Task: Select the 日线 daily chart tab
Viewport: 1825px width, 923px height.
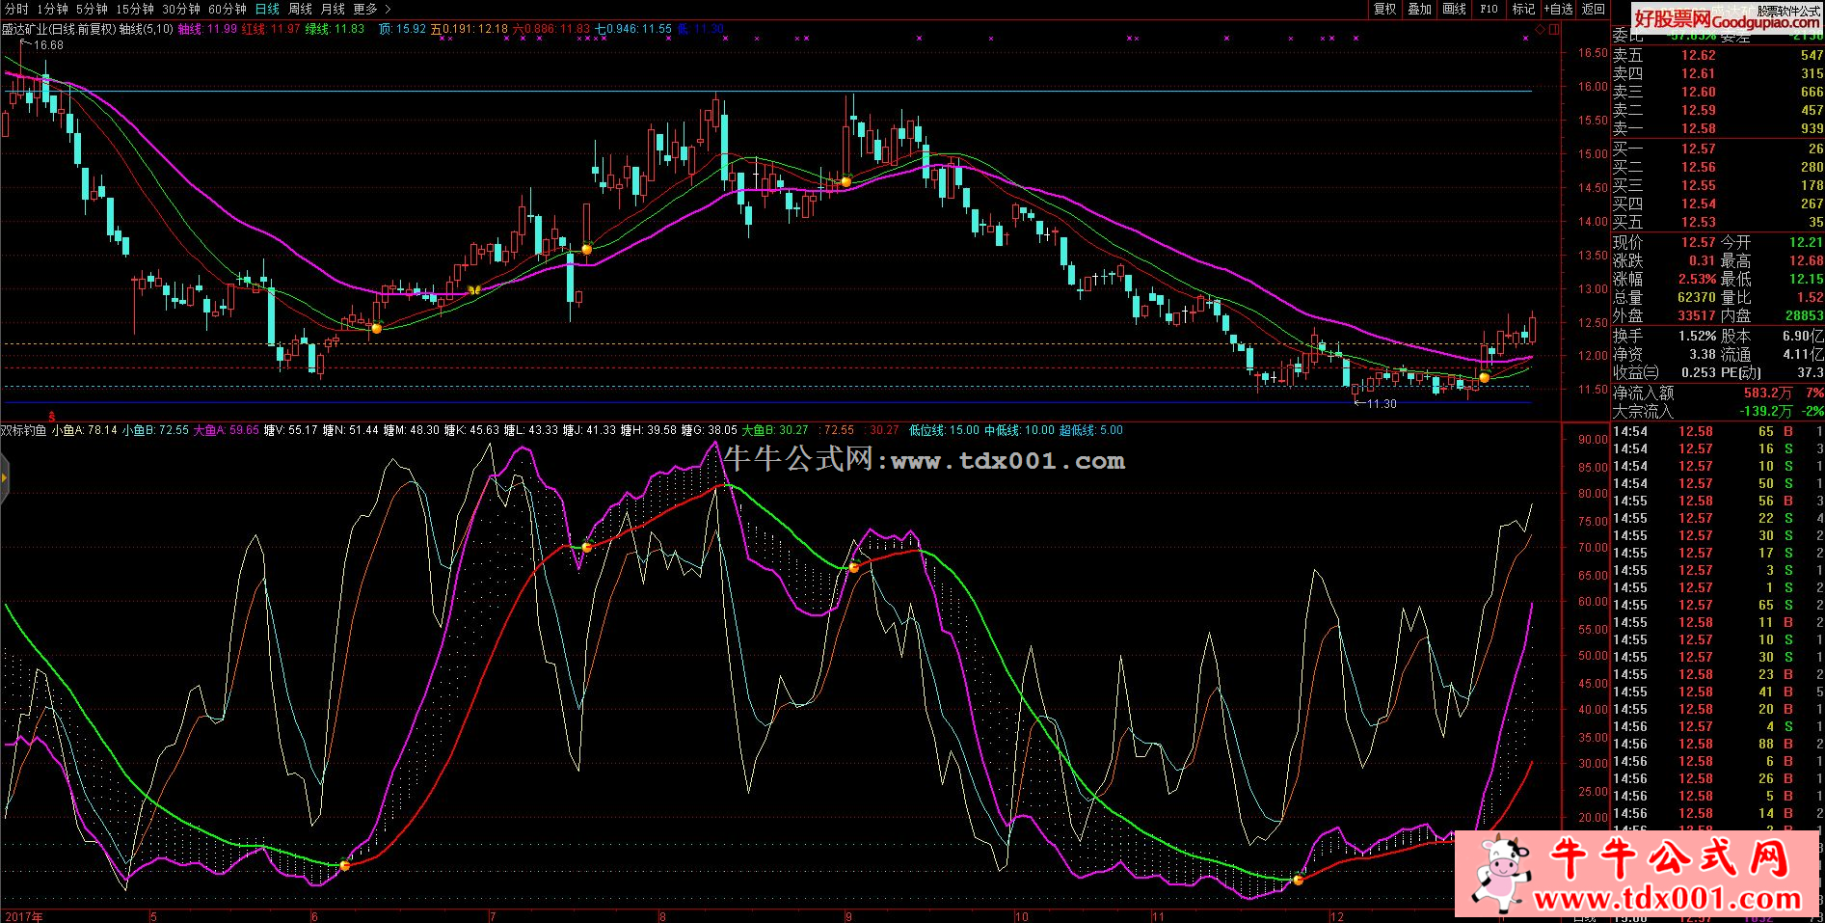Action: coord(267,9)
